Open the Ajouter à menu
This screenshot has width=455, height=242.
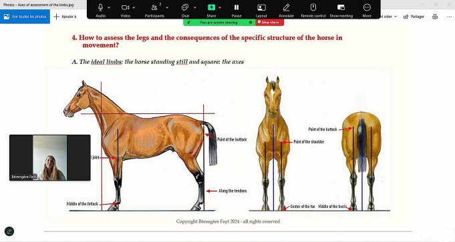tap(65, 17)
